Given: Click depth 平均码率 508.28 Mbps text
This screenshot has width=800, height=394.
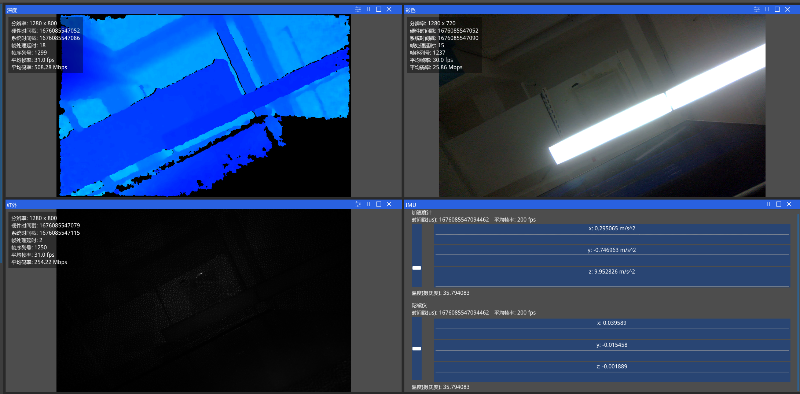Looking at the screenshot, I should coord(39,67).
